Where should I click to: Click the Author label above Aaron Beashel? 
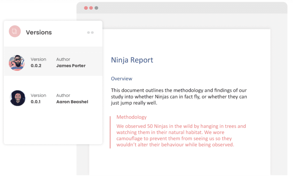tap(63, 95)
